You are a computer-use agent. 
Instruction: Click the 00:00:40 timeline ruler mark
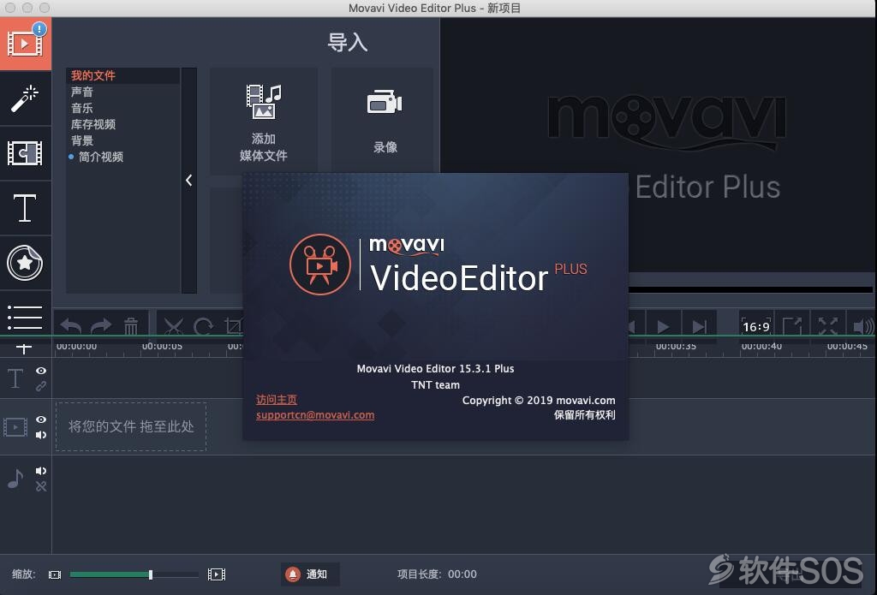click(761, 346)
